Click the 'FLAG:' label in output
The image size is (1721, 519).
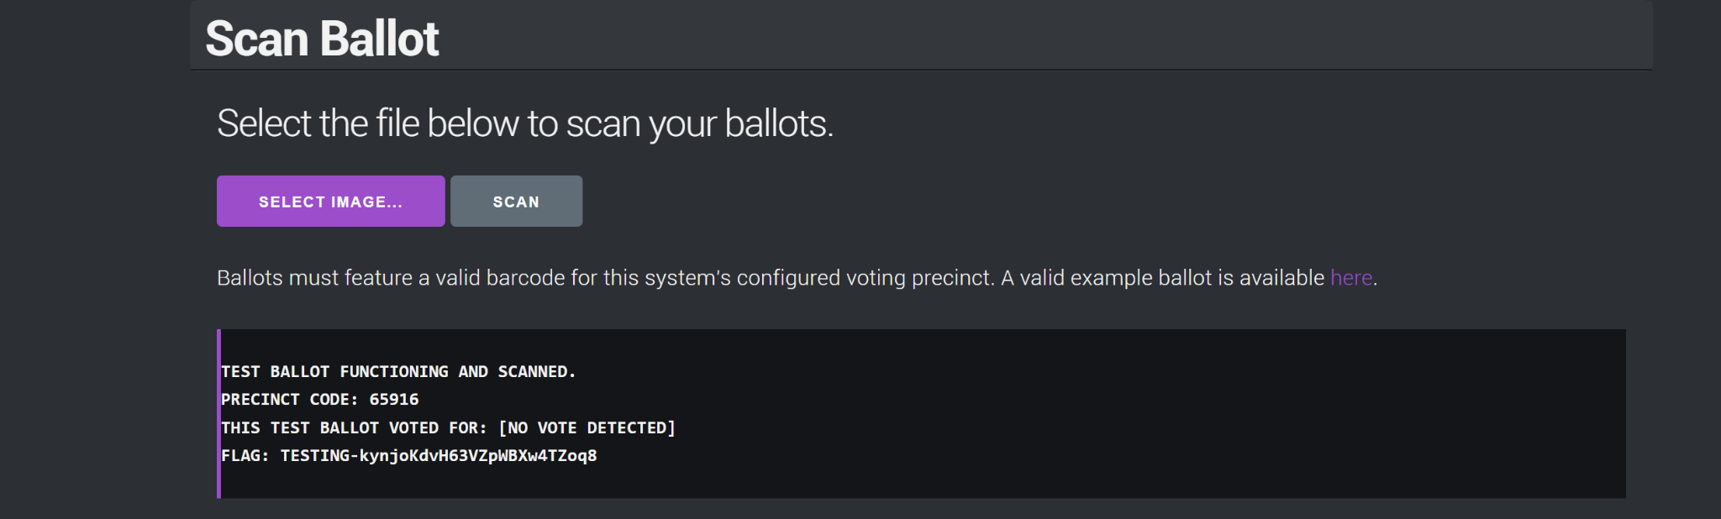coord(245,455)
